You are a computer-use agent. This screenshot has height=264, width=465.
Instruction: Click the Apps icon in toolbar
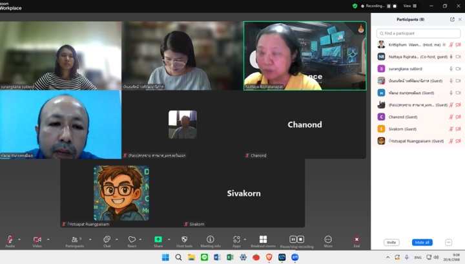(x=236, y=240)
